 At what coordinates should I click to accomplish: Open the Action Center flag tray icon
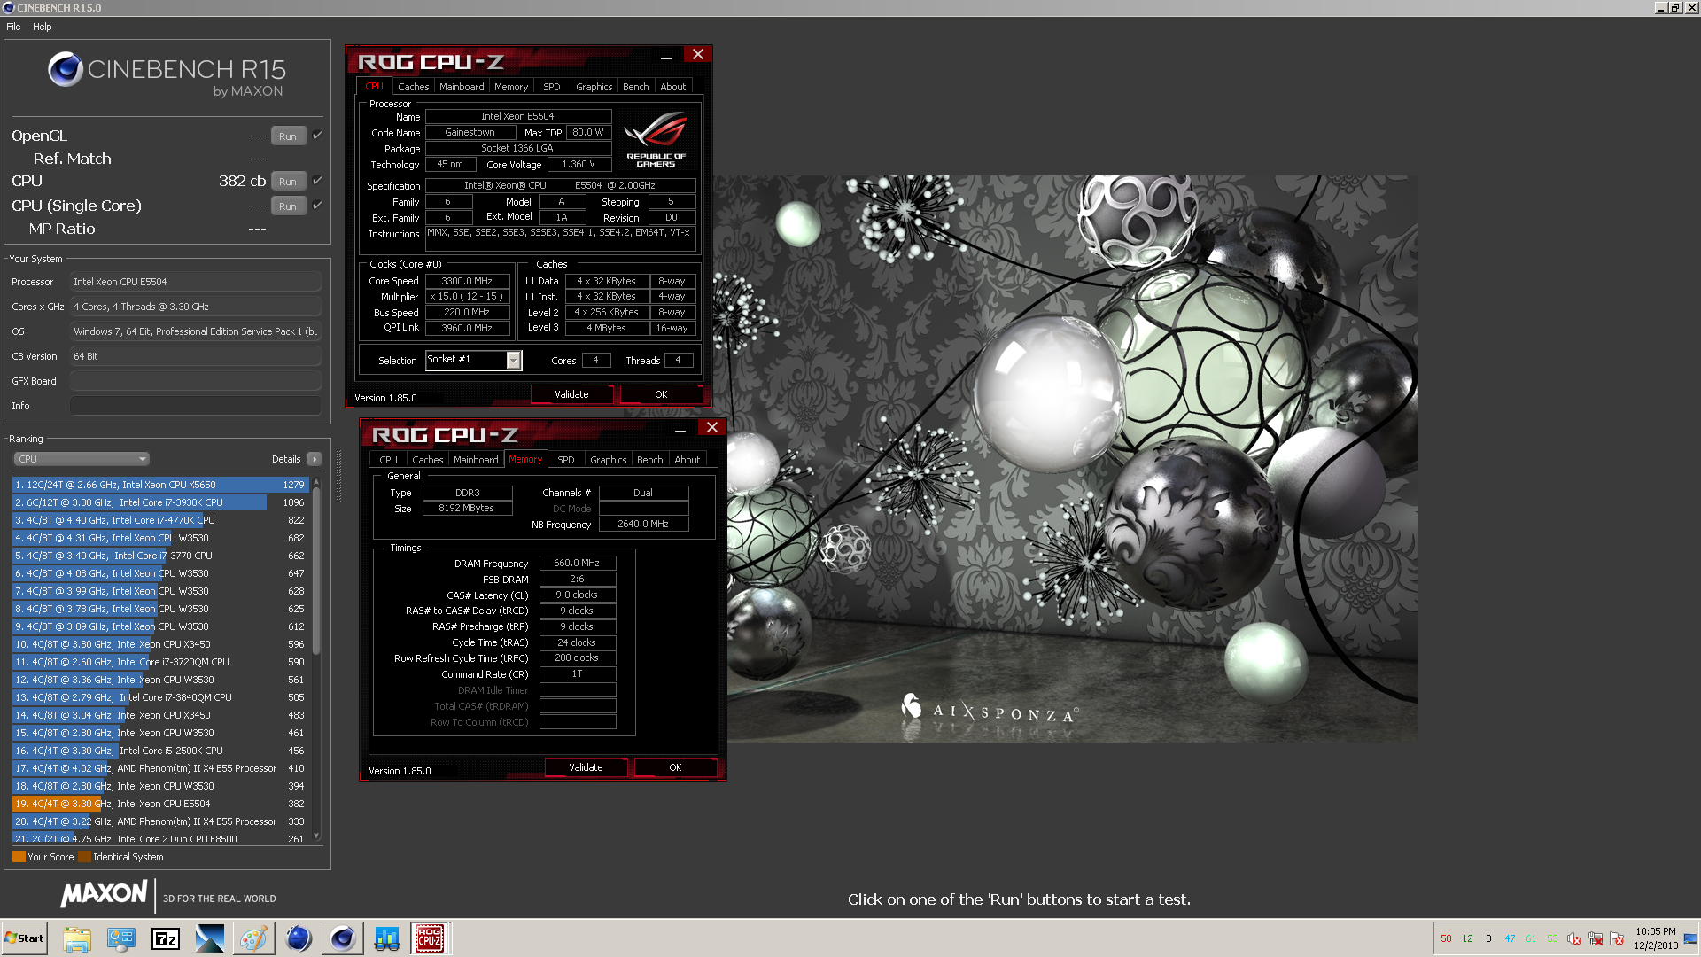1617,938
